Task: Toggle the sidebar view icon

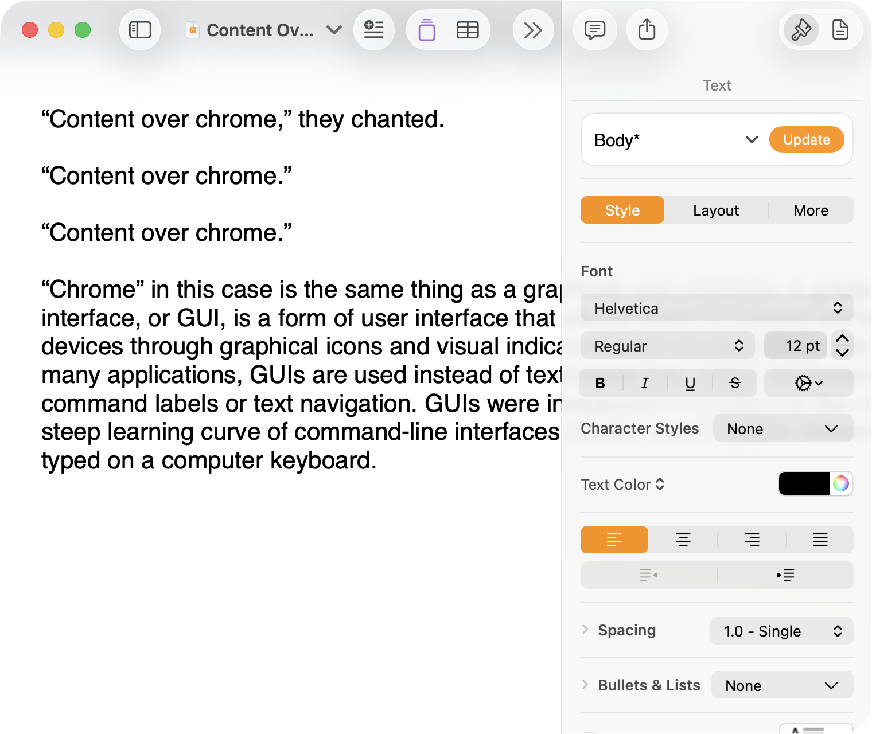Action: click(x=140, y=30)
